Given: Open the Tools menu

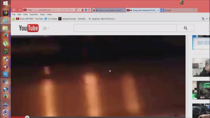Looking at the screenshot, I should [x=42, y=14].
